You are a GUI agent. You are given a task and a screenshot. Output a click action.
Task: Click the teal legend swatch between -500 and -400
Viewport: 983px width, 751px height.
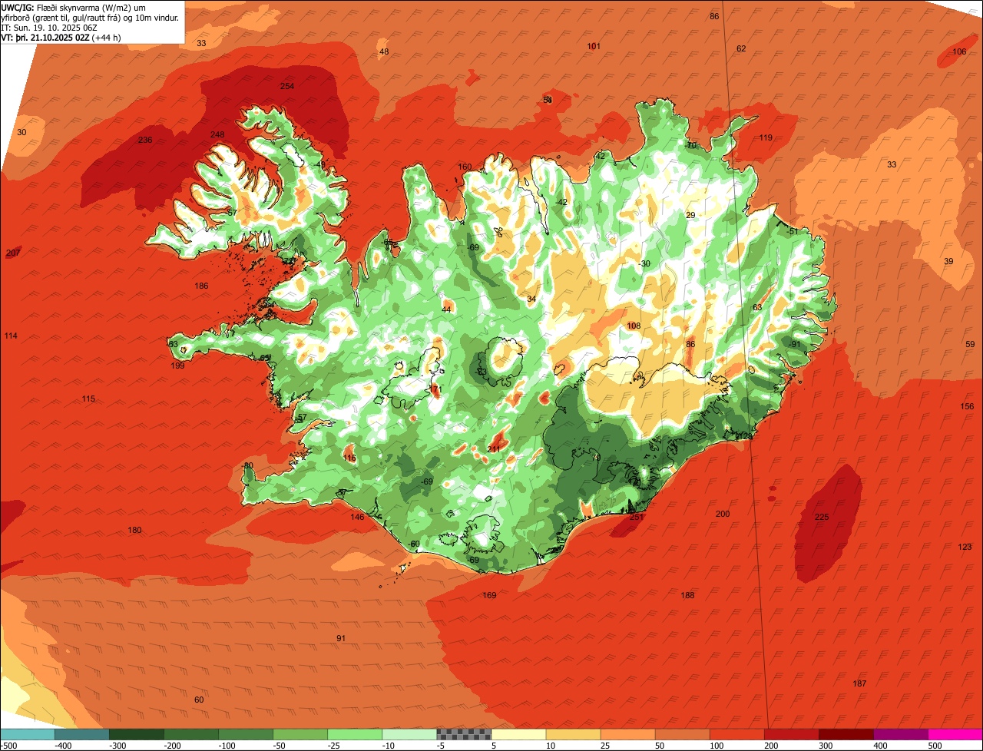pos(81,734)
